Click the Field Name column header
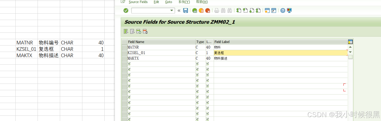The width and height of the screenshot is (381, 121). click(161, 42)
